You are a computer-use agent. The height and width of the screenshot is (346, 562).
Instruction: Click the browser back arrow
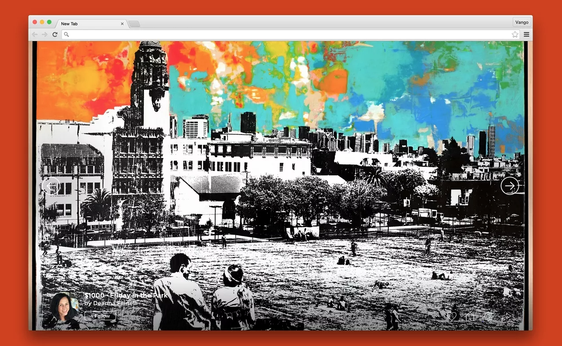pos(35,34)
